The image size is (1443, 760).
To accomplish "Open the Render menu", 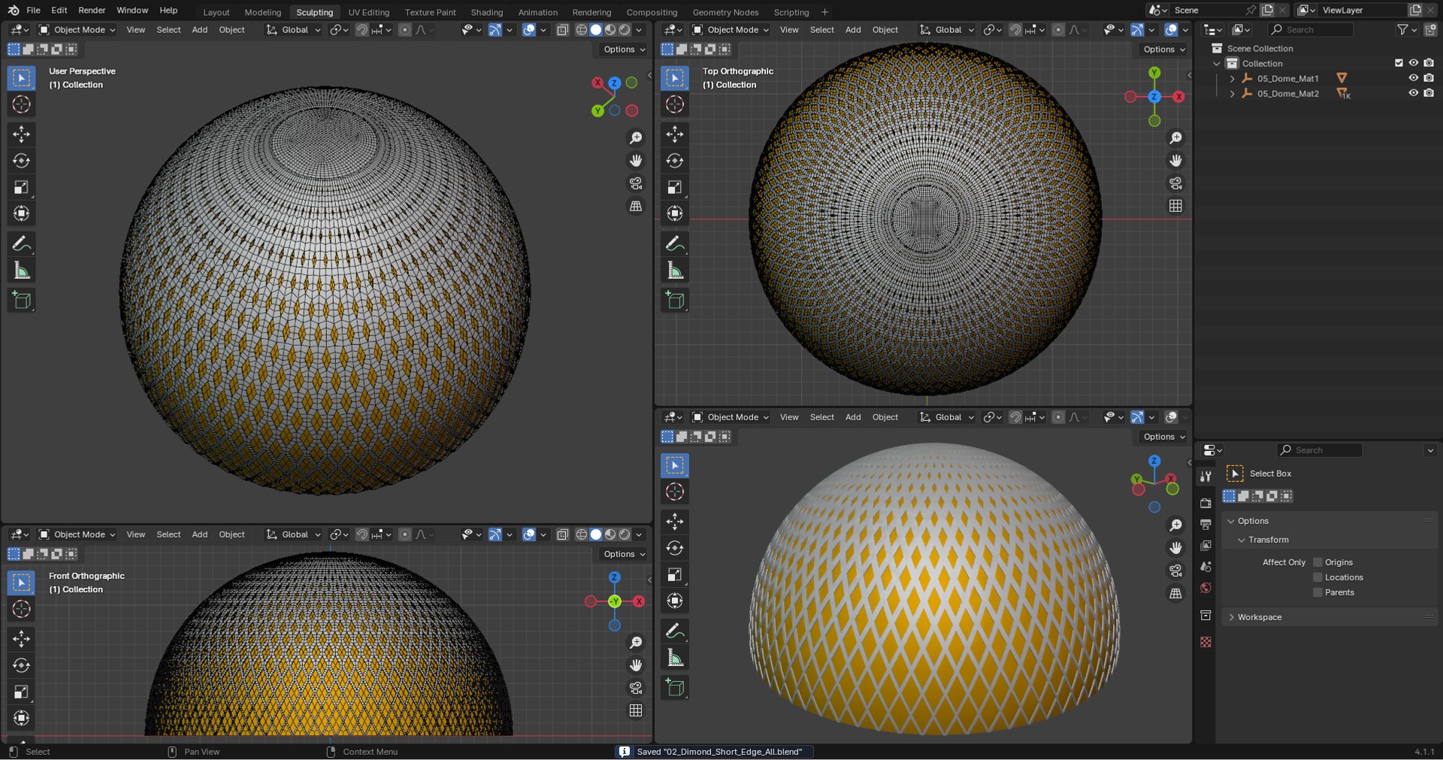I will click(x=92, y=11).
